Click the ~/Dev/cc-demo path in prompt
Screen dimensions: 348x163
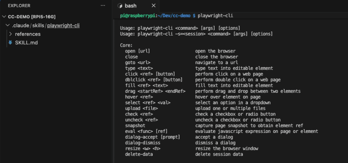[x=174, y=16]
